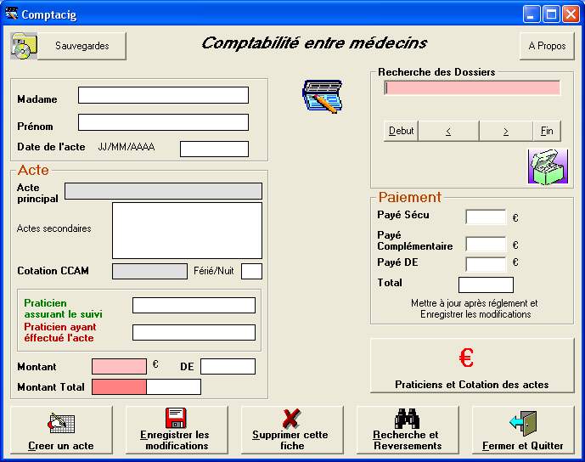
Task: Click the Férié/Nuit small field
Action: click(x=252, y=271)
